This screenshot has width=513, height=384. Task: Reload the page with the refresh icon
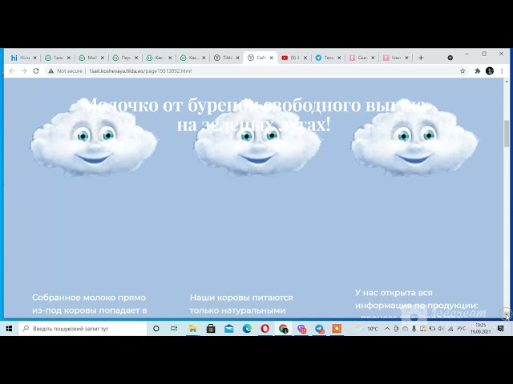pyautogui.click(x=36, y=71)
